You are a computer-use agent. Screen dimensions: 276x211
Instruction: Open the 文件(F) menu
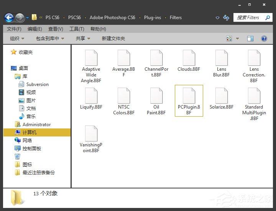[14, 29]
